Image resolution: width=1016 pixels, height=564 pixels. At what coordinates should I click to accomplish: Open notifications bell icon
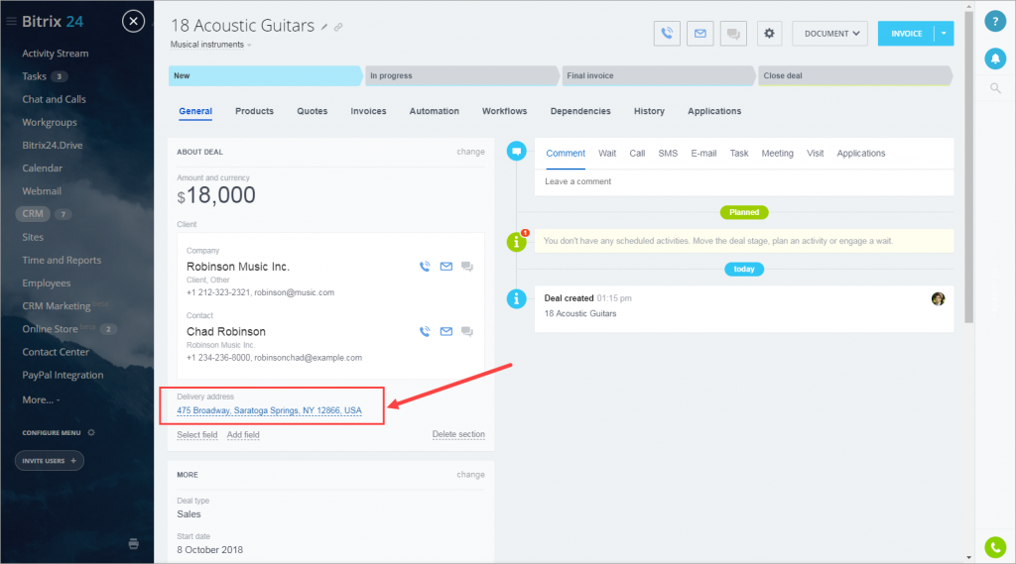tap(995, 58)
